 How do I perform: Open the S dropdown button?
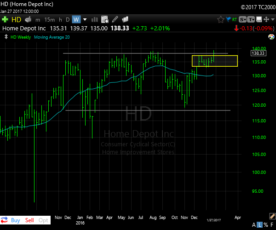point(242,19)
